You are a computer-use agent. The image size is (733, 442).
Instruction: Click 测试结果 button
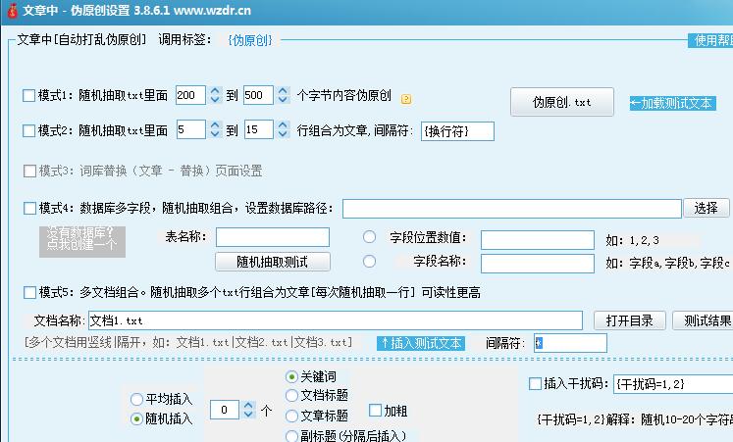[705, 320]
